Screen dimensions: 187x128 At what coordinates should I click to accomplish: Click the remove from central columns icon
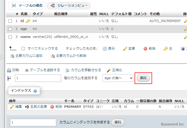coord(53,56)
